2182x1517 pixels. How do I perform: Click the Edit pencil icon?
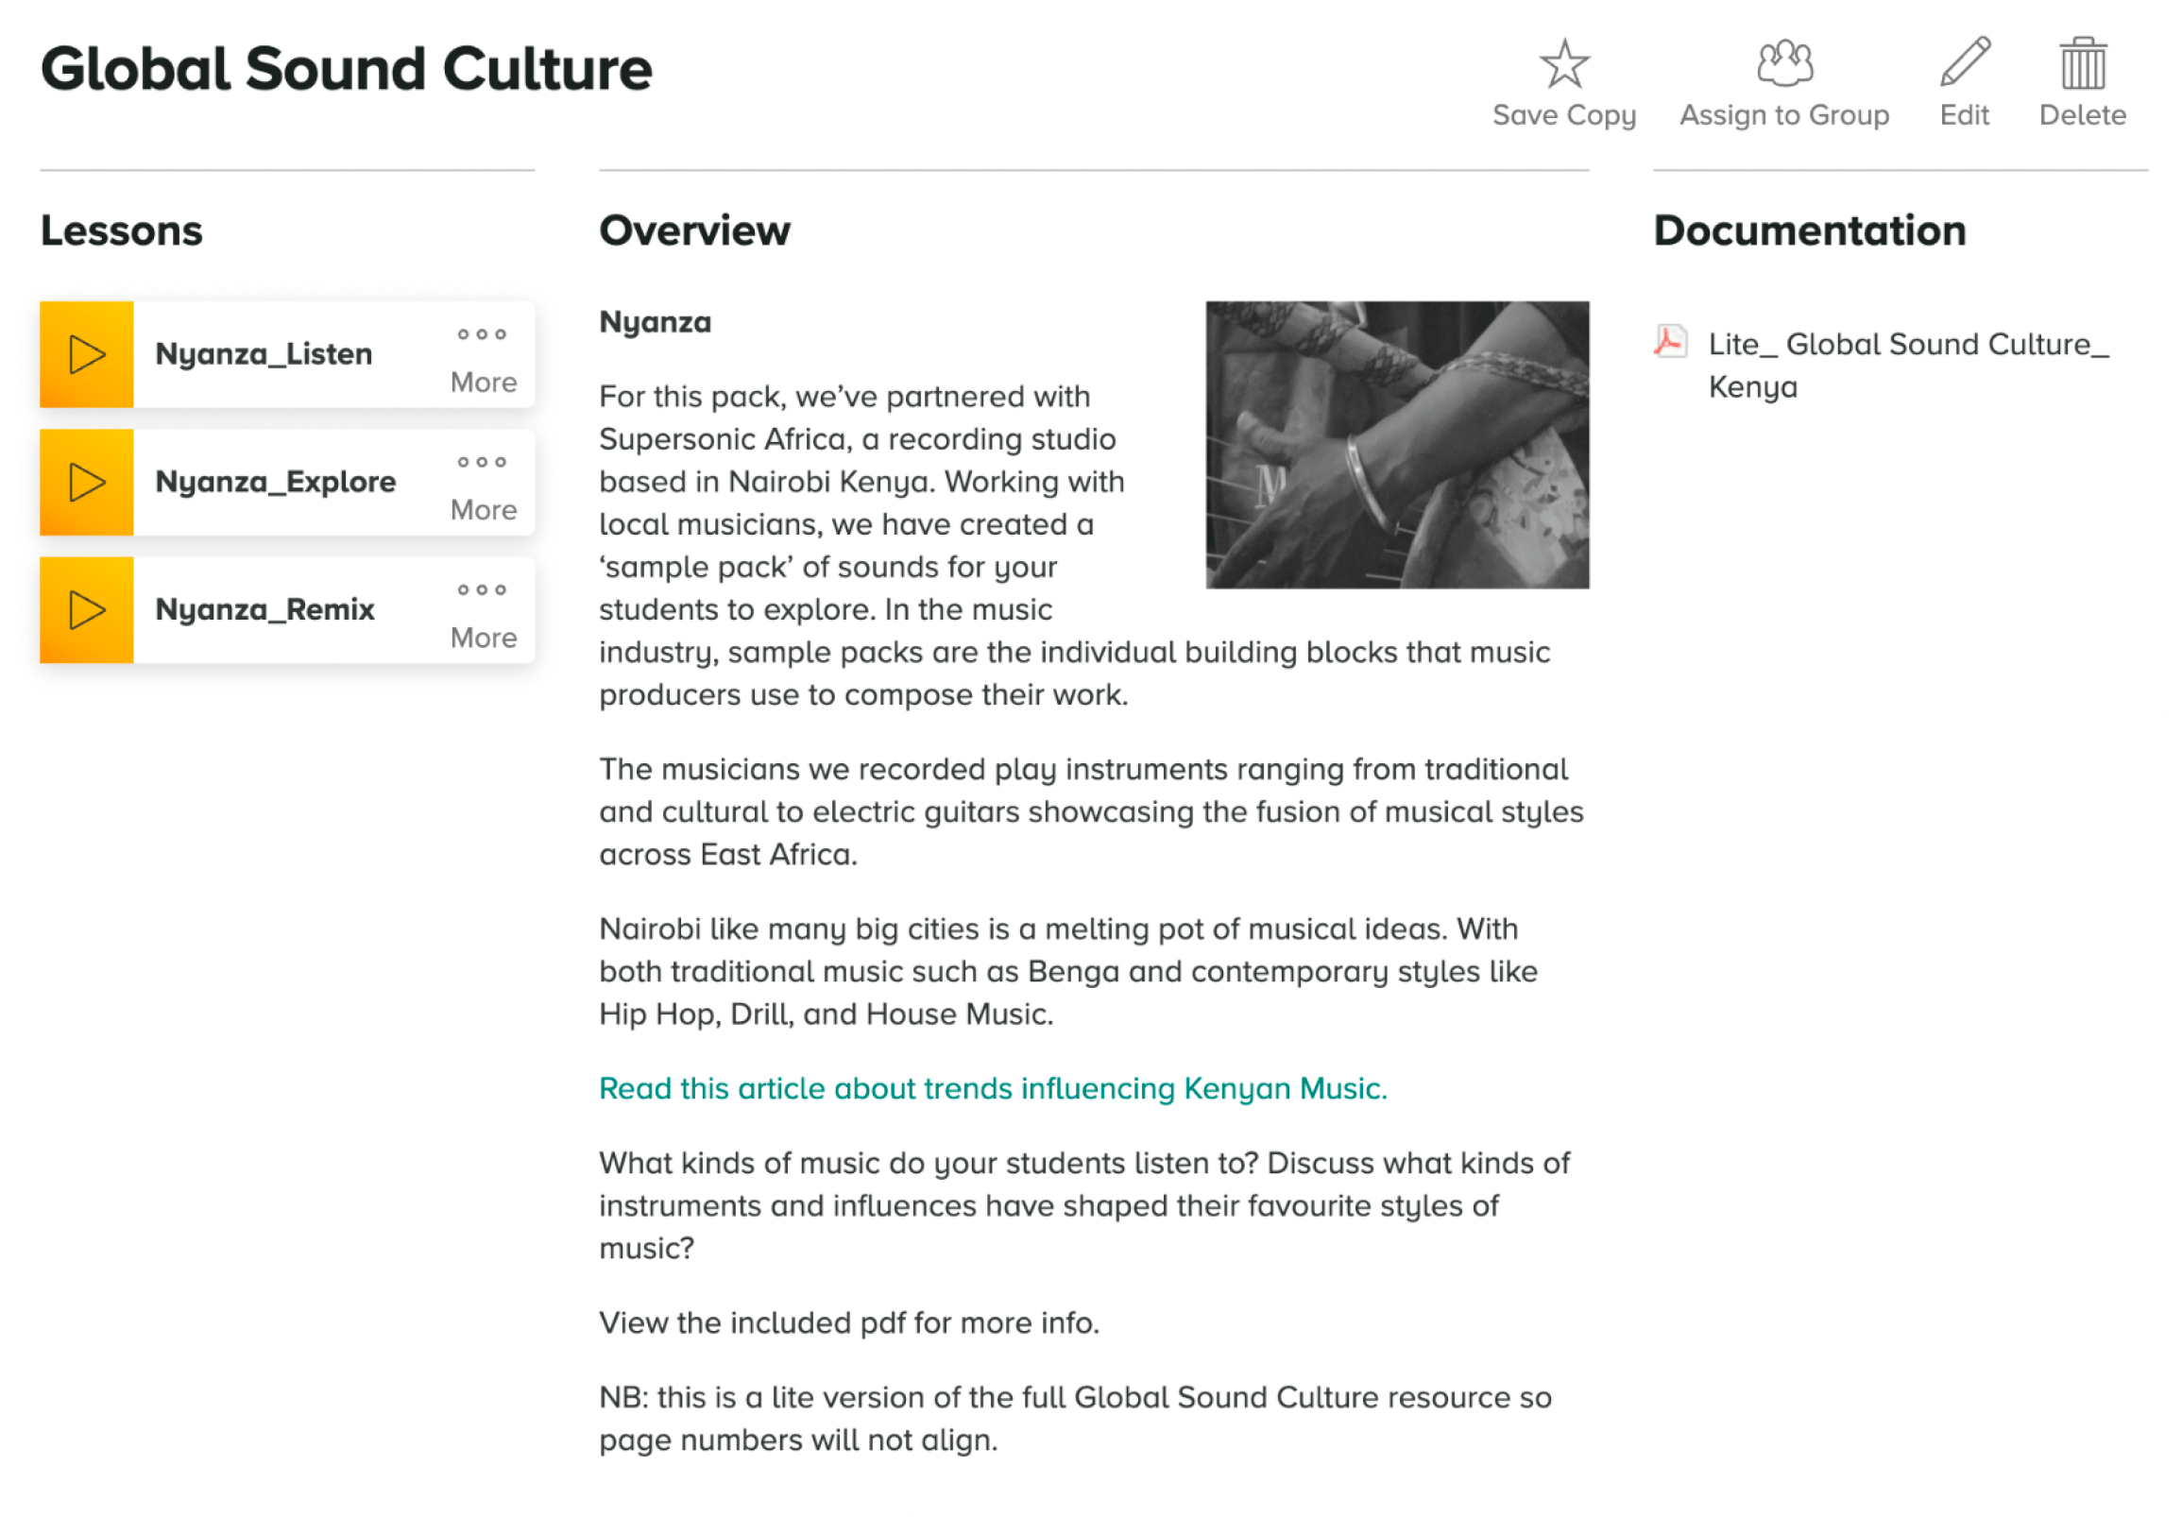coord(1964,62)
